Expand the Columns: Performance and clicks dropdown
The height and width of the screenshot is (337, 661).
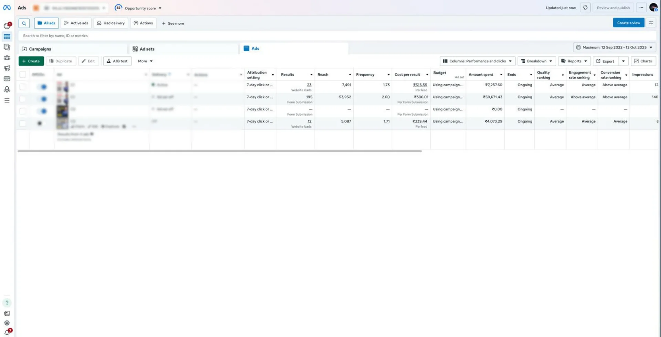477,61
